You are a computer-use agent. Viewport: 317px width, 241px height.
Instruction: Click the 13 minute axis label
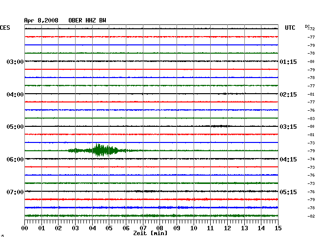click(244, 228)
